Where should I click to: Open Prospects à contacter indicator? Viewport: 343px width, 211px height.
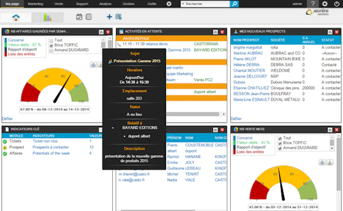pyautogui.click(x=50, y=147)
